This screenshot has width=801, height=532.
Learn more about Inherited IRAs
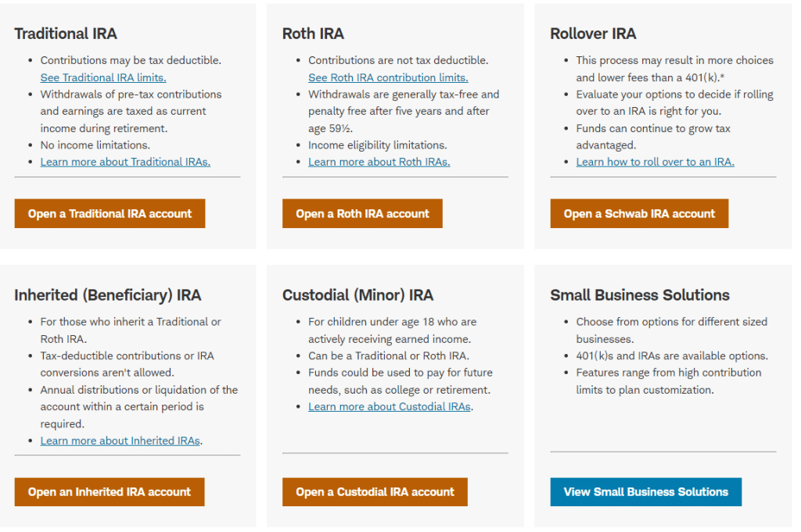[119, 440]
